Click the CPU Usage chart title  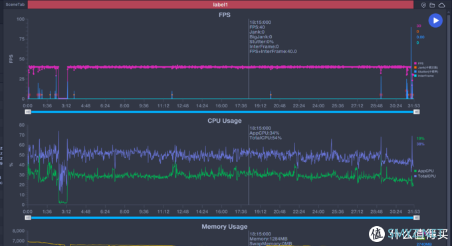point(225,121)
